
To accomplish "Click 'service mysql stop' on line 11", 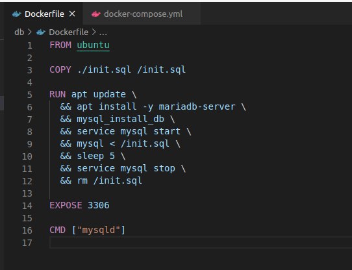I will 126,169.
